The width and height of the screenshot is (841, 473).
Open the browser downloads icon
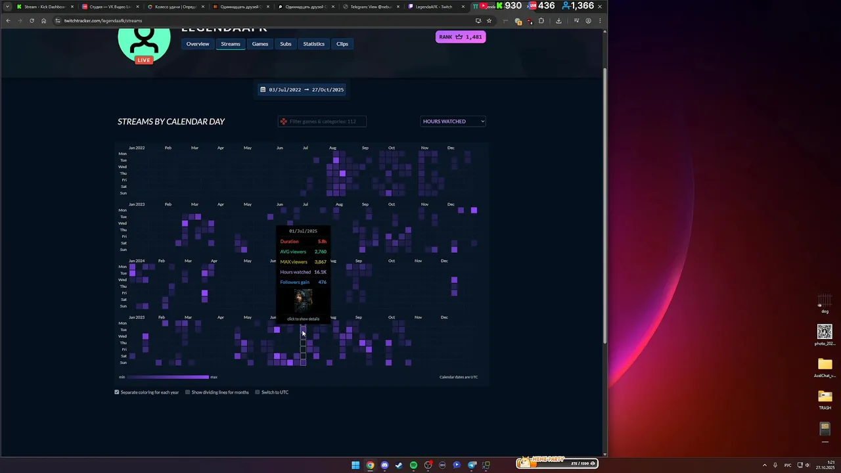tap(558, 20)
